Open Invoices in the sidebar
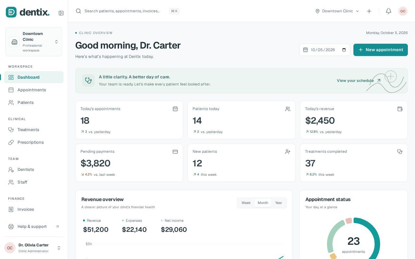 tap(34, 209)
